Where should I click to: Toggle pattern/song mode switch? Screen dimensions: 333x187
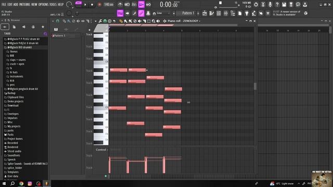point(79,4)
